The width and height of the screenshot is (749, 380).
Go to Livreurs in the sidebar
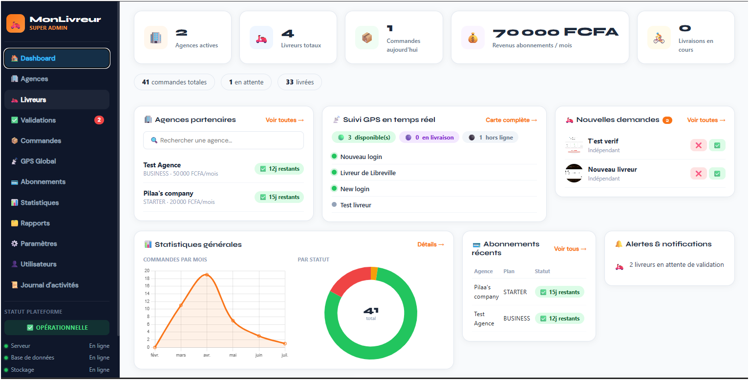point(57,100)
